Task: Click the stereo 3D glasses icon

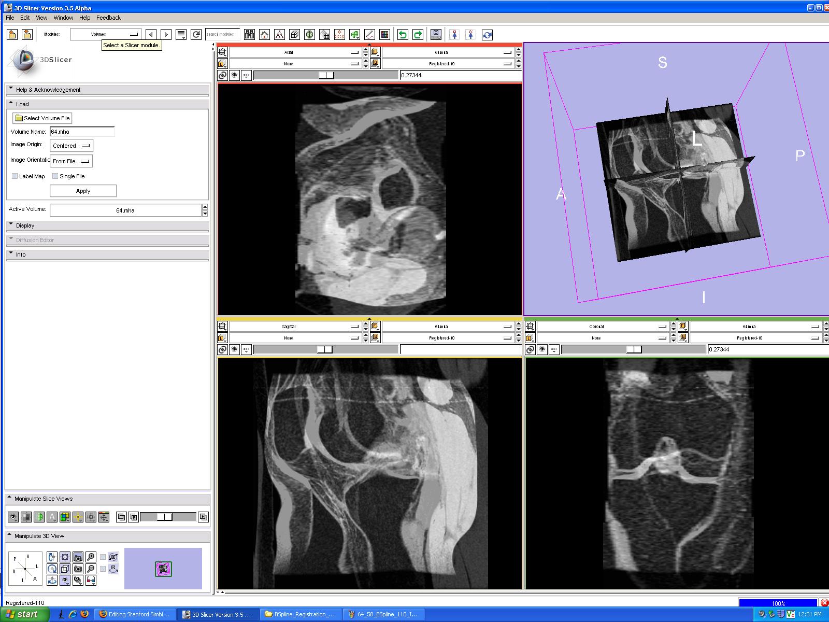Action: click(91, 580)
